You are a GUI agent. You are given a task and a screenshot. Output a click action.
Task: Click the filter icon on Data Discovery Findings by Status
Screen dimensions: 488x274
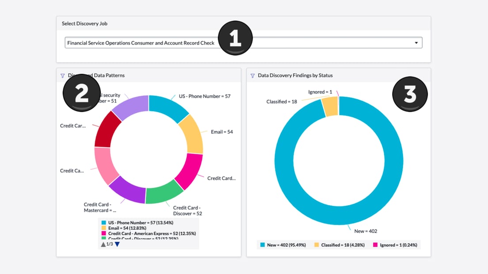pos(252,75)
